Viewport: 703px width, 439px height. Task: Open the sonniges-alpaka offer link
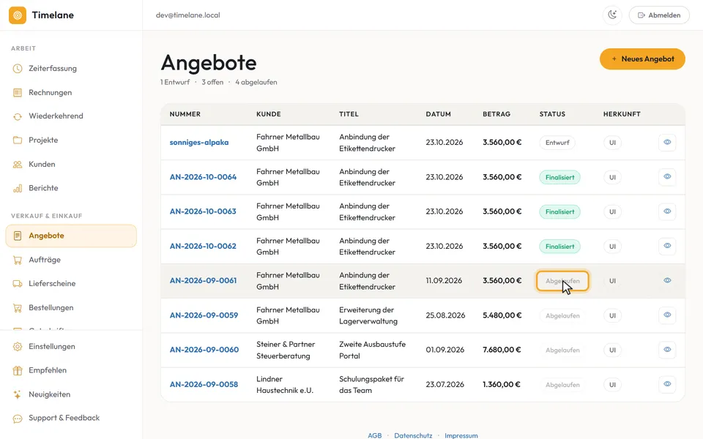(x=199, y=143)
